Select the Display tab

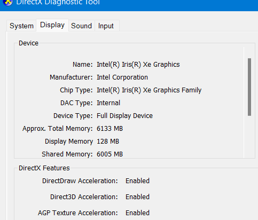(52, 25)
